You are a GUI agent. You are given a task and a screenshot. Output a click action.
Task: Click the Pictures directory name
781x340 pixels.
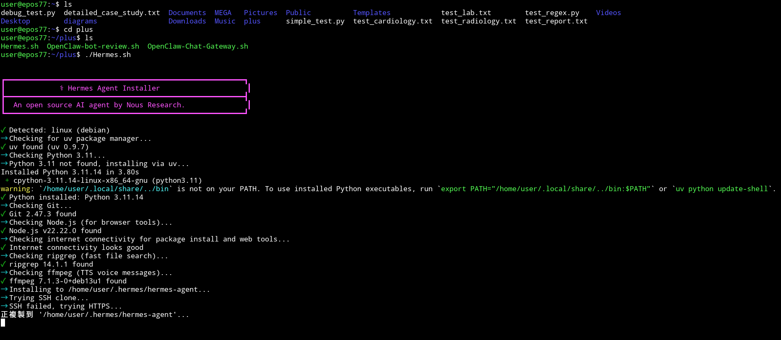point(261,13)
